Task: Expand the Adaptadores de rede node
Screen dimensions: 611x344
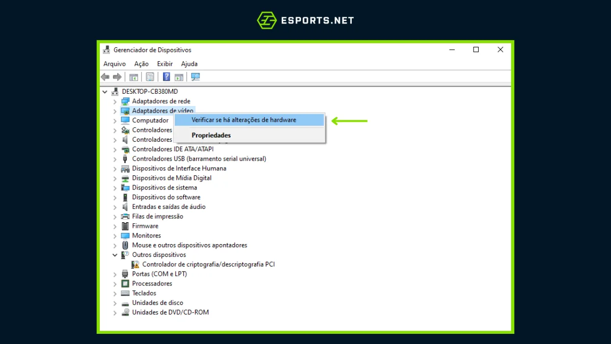Action: point(115,101)
